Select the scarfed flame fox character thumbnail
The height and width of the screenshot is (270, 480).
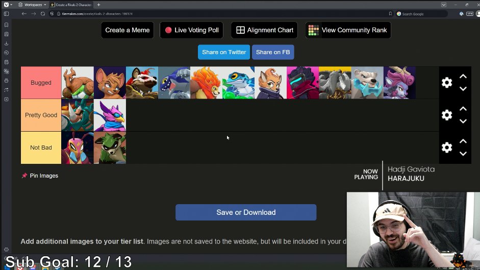pyautogui.click(x=271, y=83)
